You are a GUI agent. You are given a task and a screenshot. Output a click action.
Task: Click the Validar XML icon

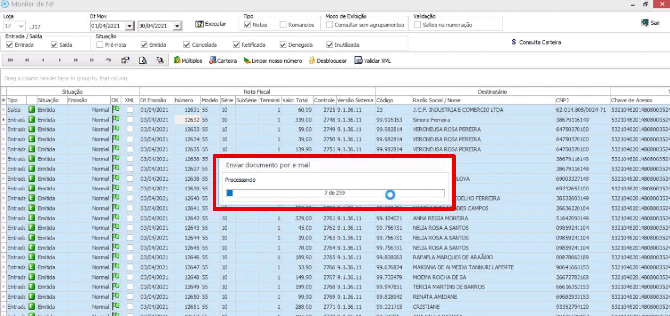[359, 61]
